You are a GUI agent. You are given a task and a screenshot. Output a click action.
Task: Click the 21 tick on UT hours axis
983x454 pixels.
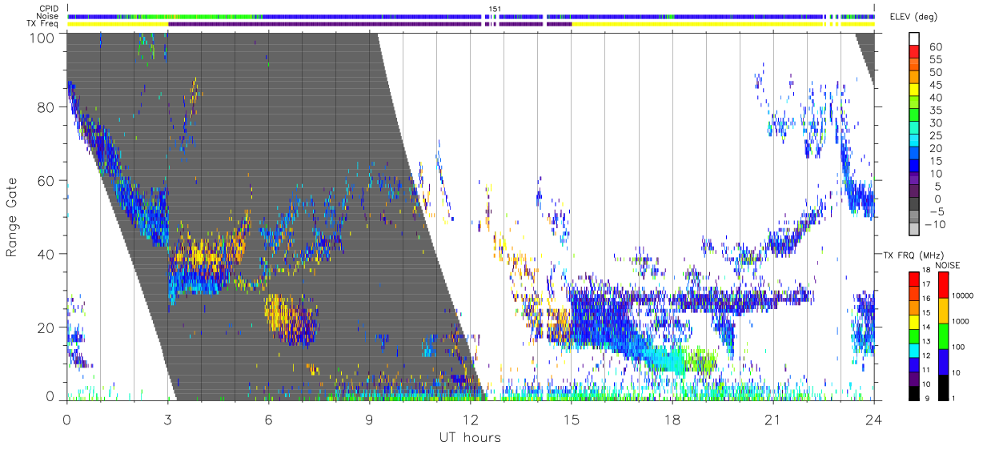tap(773, 420)
